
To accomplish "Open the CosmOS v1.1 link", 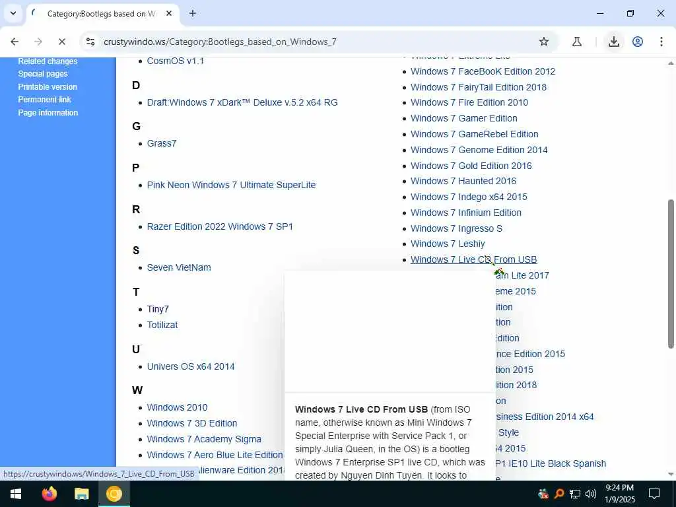I will [175, 61].
